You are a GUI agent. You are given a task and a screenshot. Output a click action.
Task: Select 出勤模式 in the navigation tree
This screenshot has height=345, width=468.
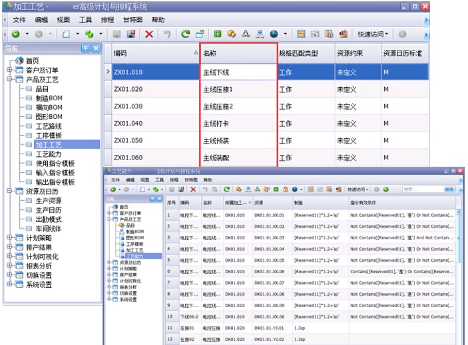[x=49, y=219]
